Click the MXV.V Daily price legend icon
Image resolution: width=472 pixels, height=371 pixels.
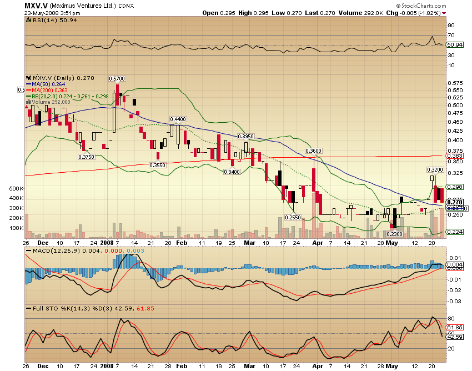29,78
